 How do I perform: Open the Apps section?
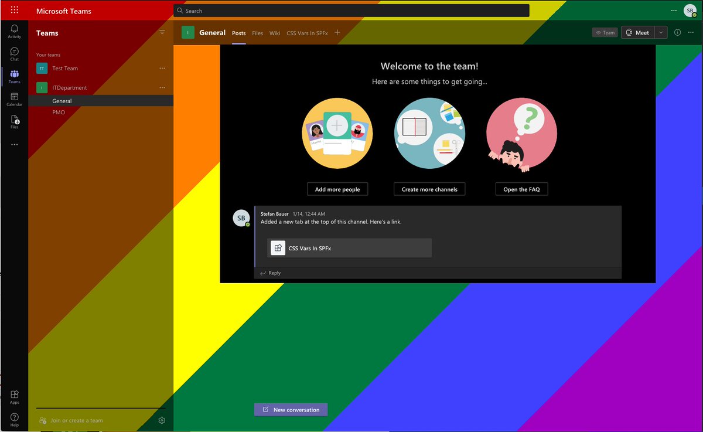14,396
